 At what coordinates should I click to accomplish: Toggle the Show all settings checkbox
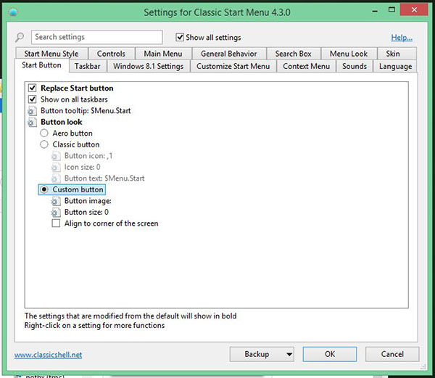(x=180, y=37)
